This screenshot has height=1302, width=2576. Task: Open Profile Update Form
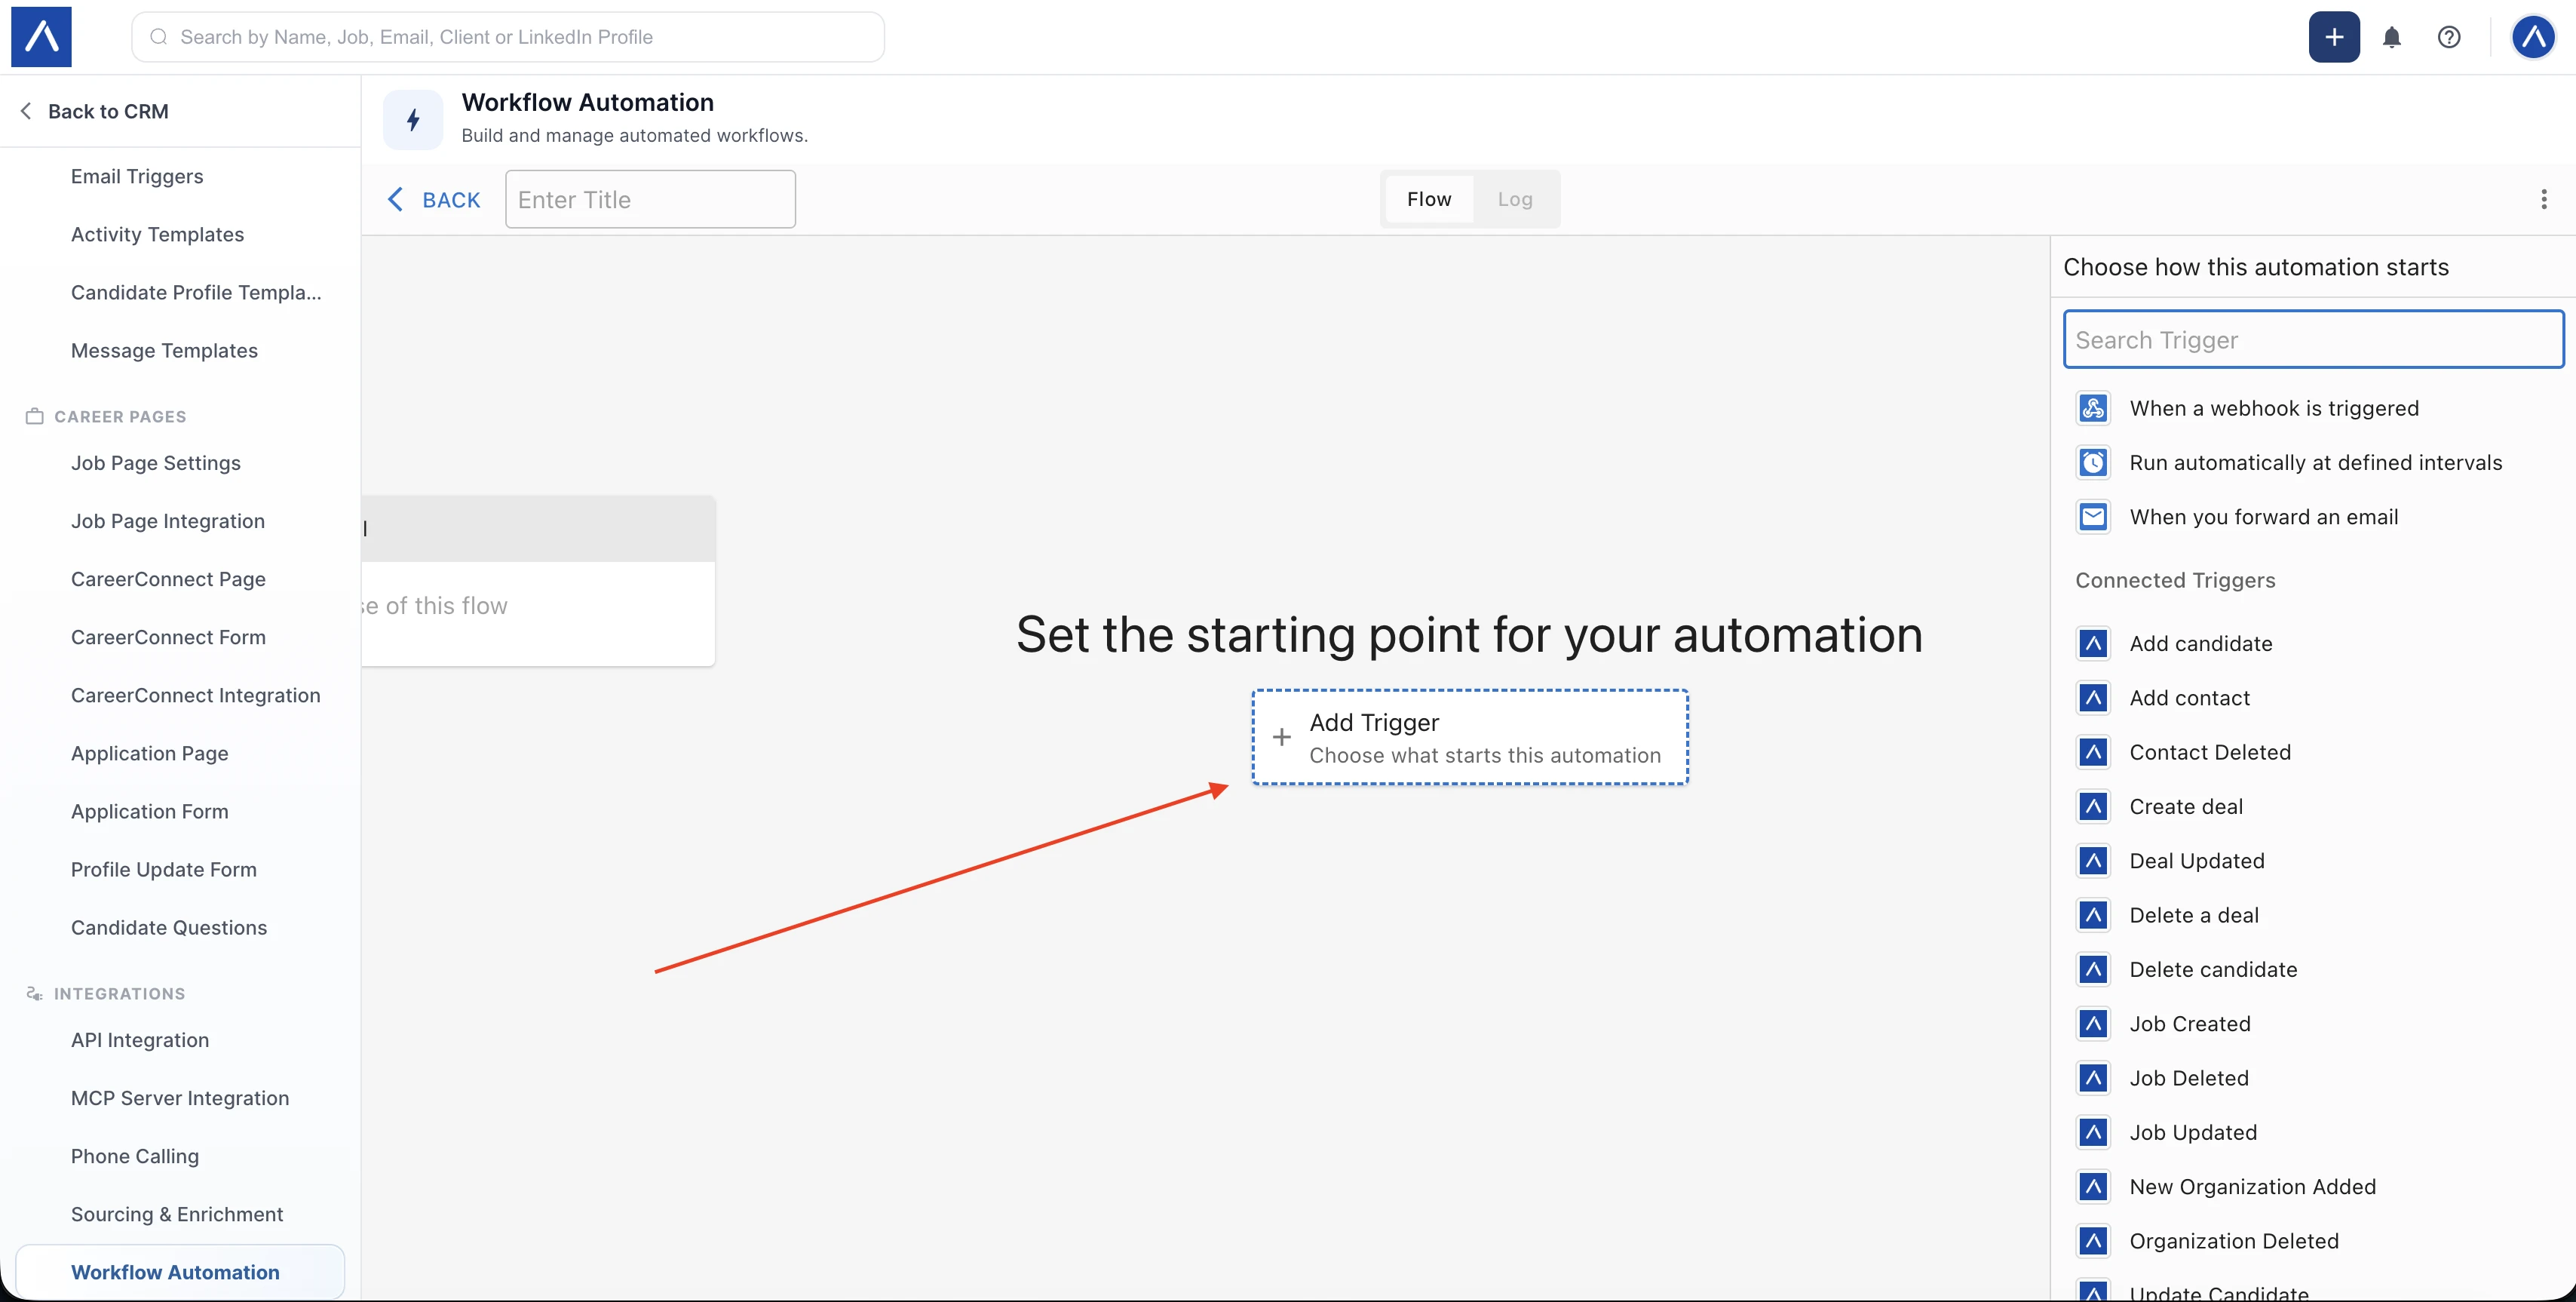(x=163, y=869)
